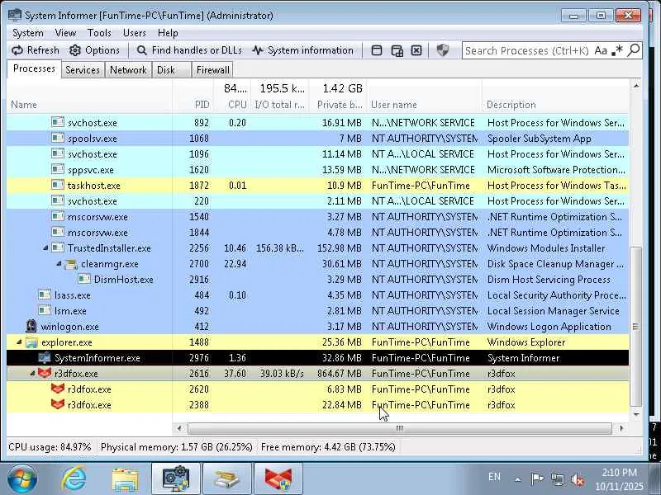Open Find handles or DLLs
This screenshot has width=661, height=495.
[189, 50]
